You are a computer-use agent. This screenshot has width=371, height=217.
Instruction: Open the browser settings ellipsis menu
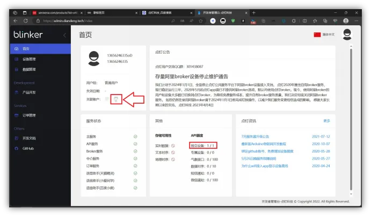pyautogui.click(x=357, y=21)
